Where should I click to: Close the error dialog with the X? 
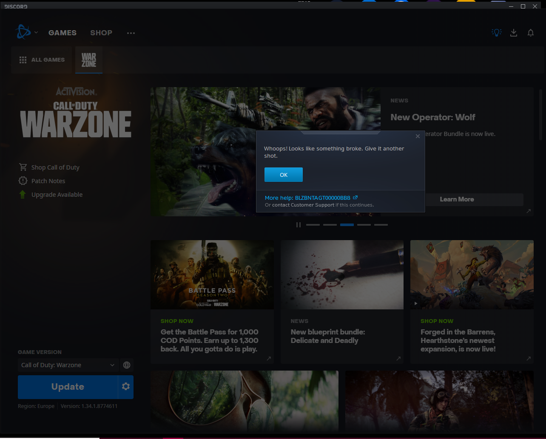pos(418,136)
